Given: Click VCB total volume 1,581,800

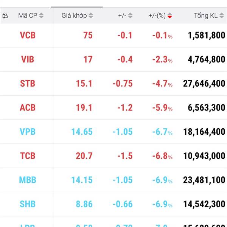Looking at the screenshot, I should [x=207, y=35].
